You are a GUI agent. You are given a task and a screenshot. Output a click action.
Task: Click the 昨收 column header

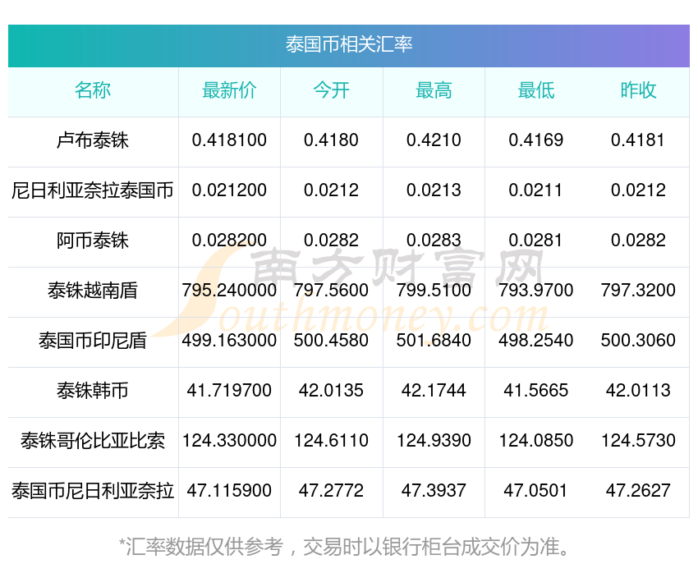[638, 90]
